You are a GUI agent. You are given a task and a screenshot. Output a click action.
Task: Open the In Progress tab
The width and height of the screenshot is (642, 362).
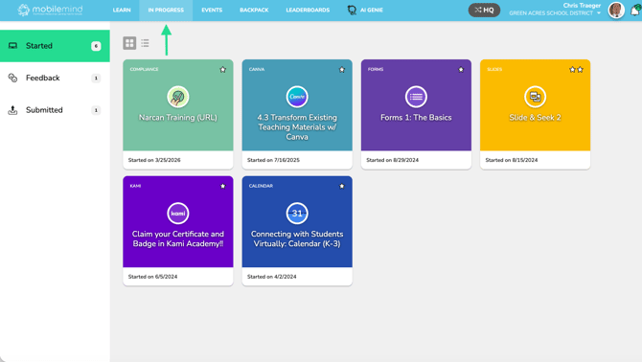(x=166, y=11)
